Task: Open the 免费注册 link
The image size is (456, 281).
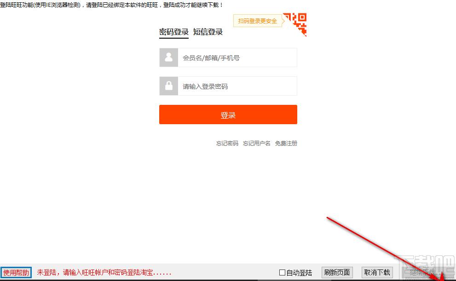Action: click(x=286, y=143)
